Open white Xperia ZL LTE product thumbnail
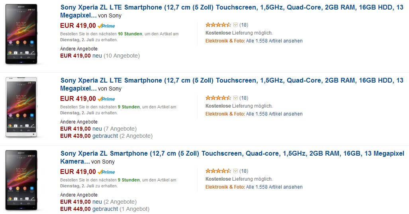This screenshot has width=409, height=214. [x=21, y=107]
